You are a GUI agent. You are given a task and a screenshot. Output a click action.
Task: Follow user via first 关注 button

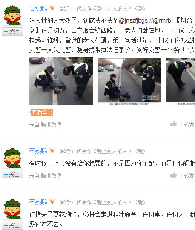click(12, 32)
